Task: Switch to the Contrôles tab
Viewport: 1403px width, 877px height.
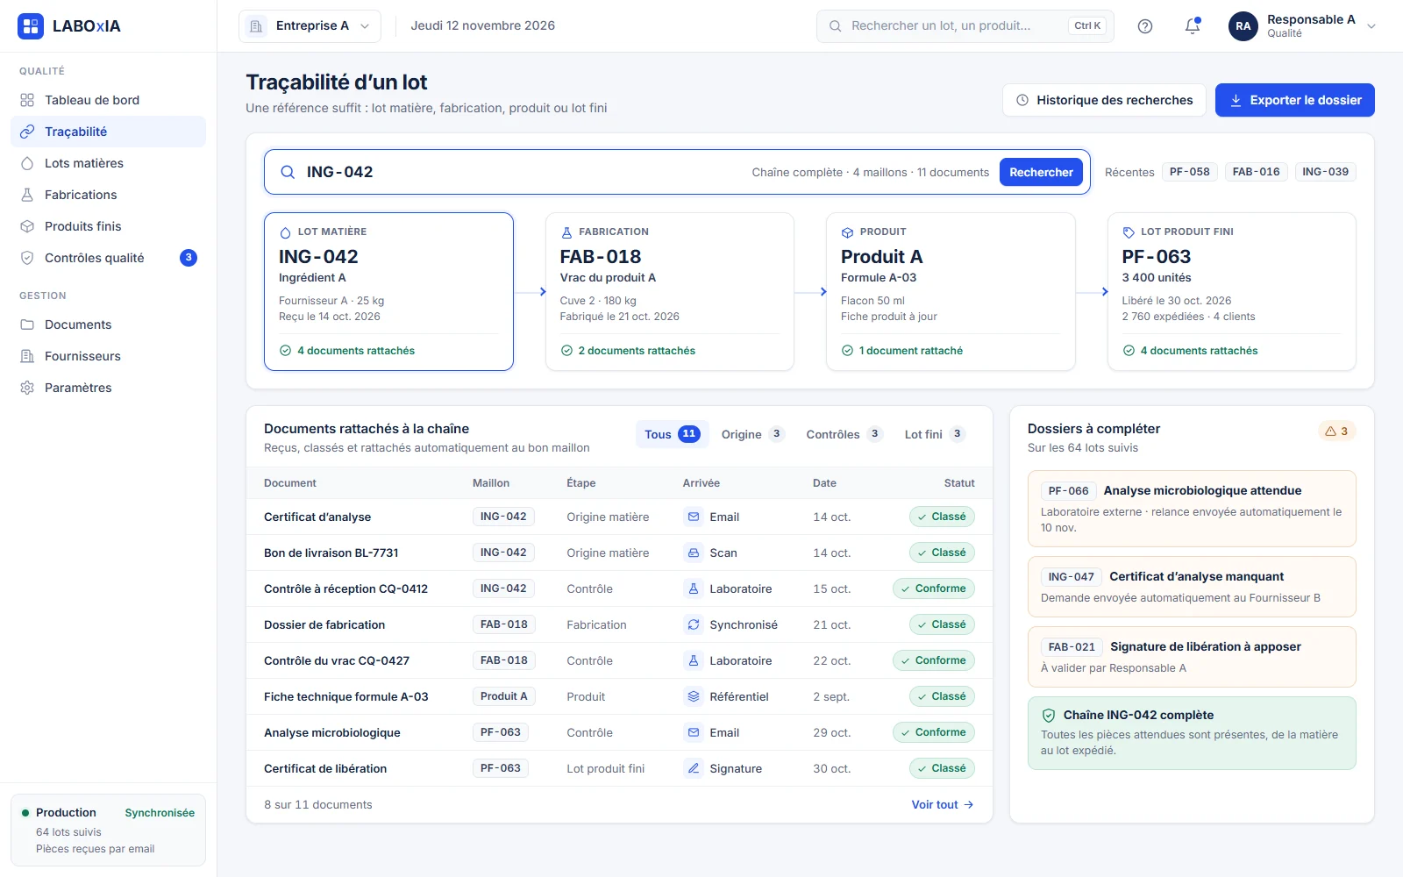Action: click(844, 434)
